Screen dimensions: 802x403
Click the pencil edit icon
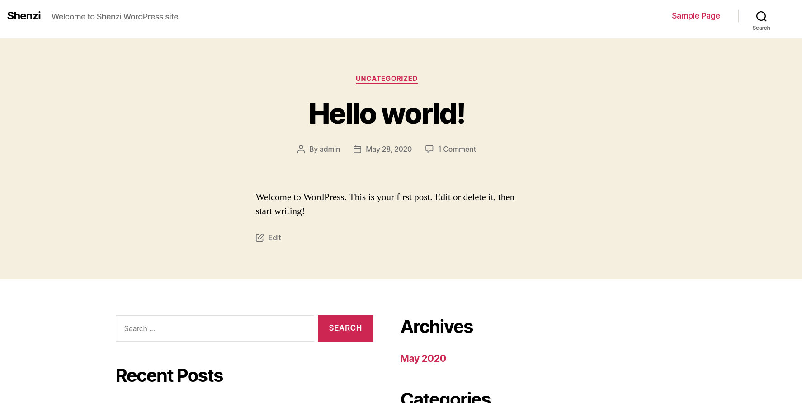point(259,238)
